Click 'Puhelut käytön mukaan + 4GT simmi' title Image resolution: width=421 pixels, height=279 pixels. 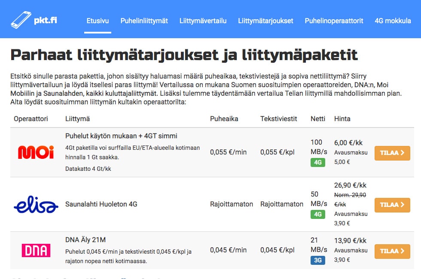(121, 136)
